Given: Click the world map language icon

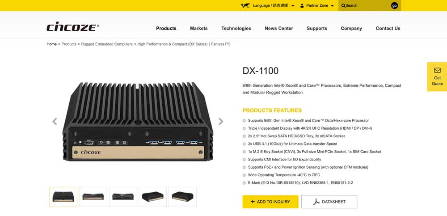Looking at the screenshot, I should pos(245,5).
